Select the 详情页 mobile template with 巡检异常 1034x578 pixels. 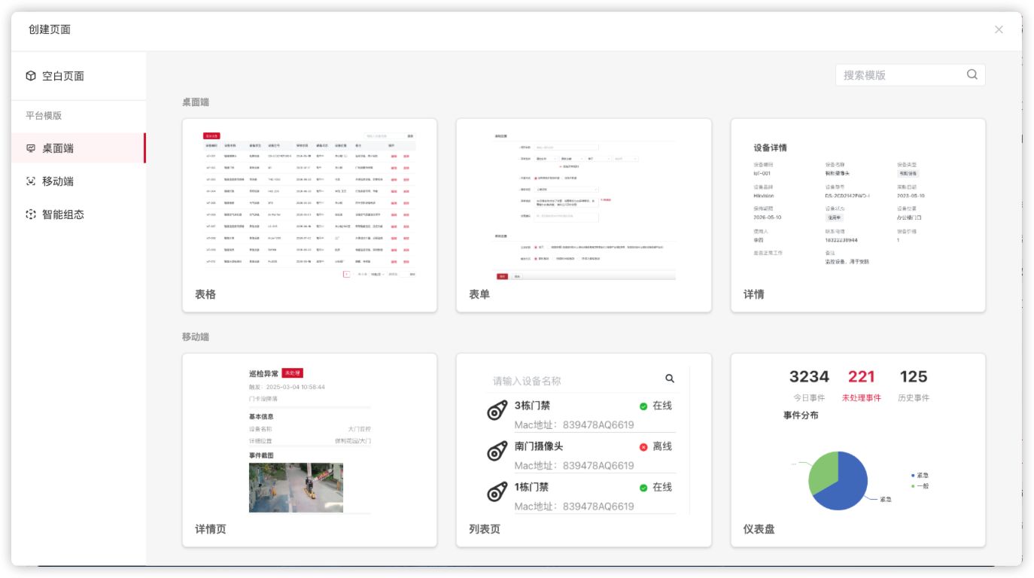[x=309, y=449]
